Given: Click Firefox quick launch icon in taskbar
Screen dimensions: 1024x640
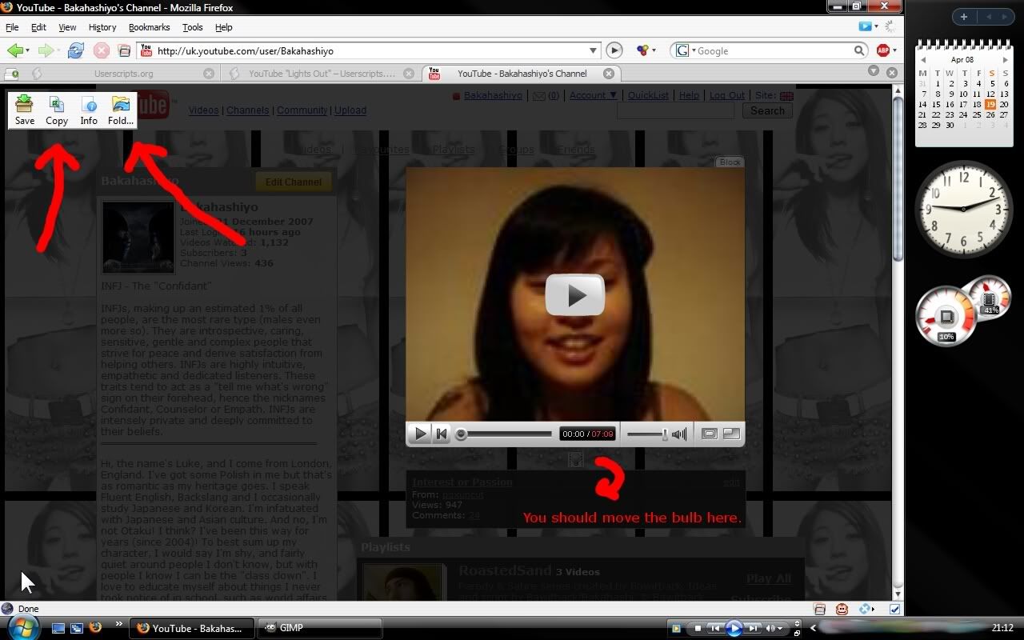Looking at the screenshot, I should 95,628.
